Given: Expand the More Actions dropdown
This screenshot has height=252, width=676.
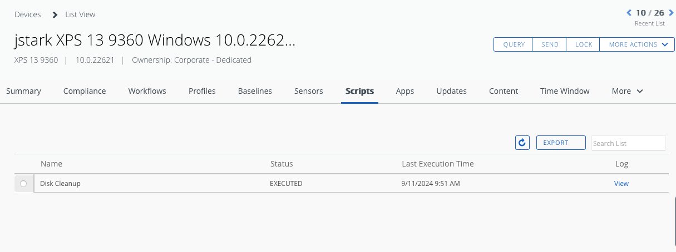Looking at the screenshot, I should coord(637,44).
